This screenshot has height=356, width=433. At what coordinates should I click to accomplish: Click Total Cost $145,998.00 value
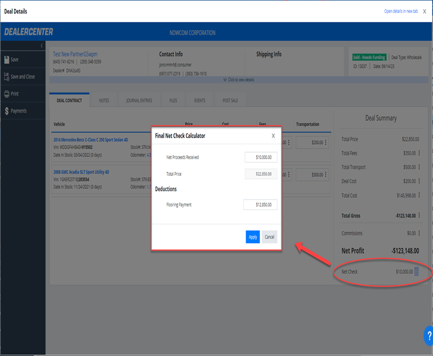(x=406, y=195)
